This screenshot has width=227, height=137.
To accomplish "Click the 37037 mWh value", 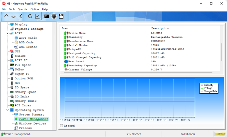I will 158,53.
